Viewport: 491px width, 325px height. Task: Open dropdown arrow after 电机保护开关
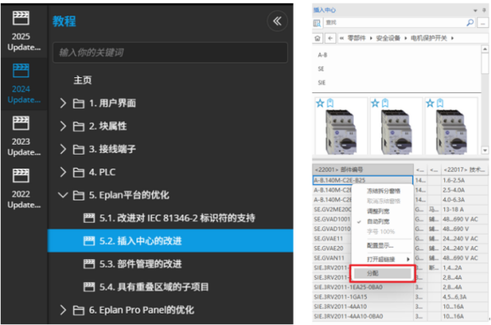[x=452, y=38]
